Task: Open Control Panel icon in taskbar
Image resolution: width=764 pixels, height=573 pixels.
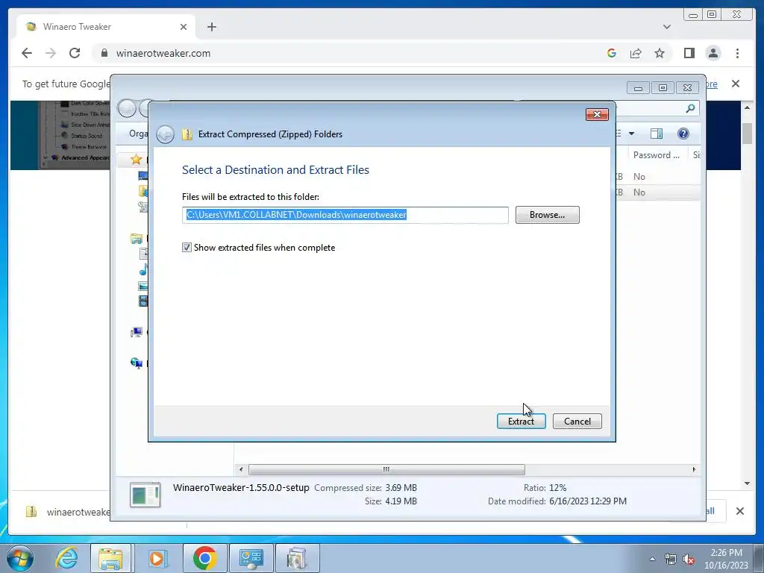Action: click(x=251, y=558)
